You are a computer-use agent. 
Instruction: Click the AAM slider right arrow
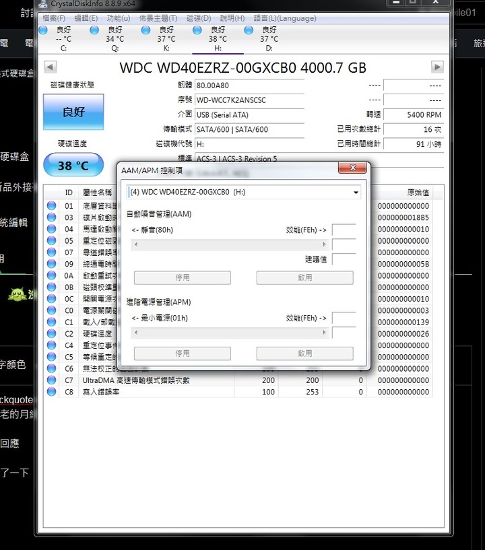(324, 244)
